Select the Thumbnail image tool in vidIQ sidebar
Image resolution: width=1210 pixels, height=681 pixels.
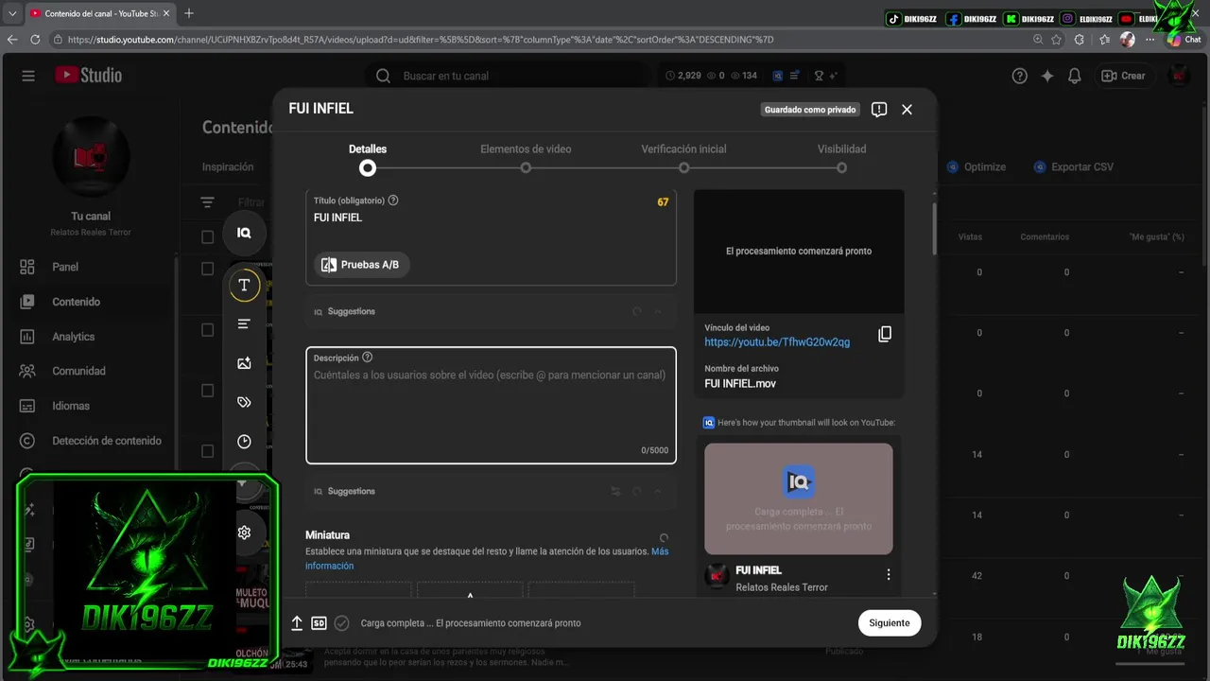(x=244, y=363)
